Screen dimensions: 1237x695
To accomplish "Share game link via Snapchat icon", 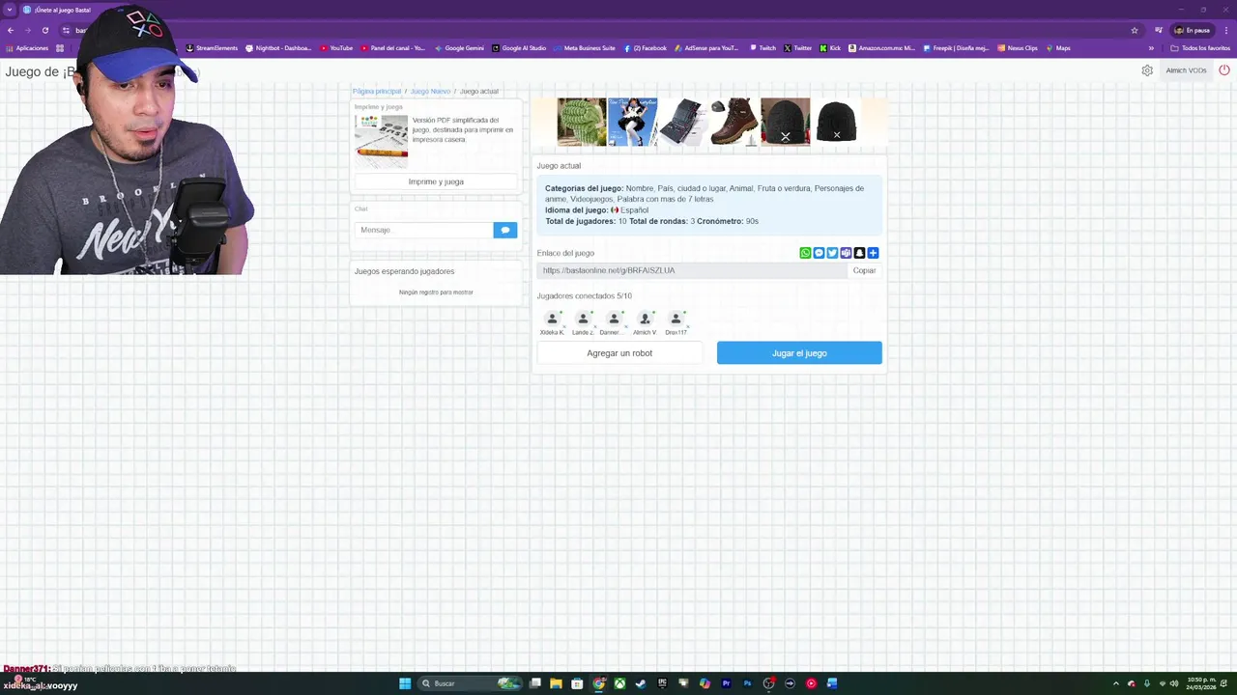I will click(x=859, y=253).
